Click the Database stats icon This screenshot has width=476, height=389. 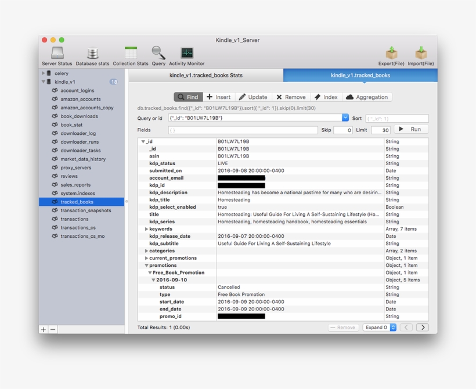click(92, 53)
